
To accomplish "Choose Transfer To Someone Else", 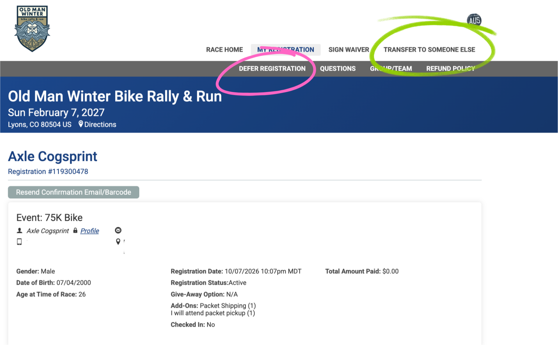I will 429,50.
